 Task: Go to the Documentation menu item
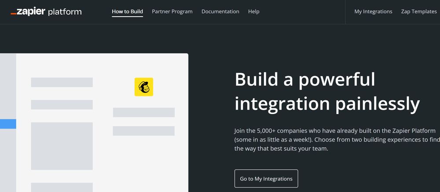click(220, 12)
